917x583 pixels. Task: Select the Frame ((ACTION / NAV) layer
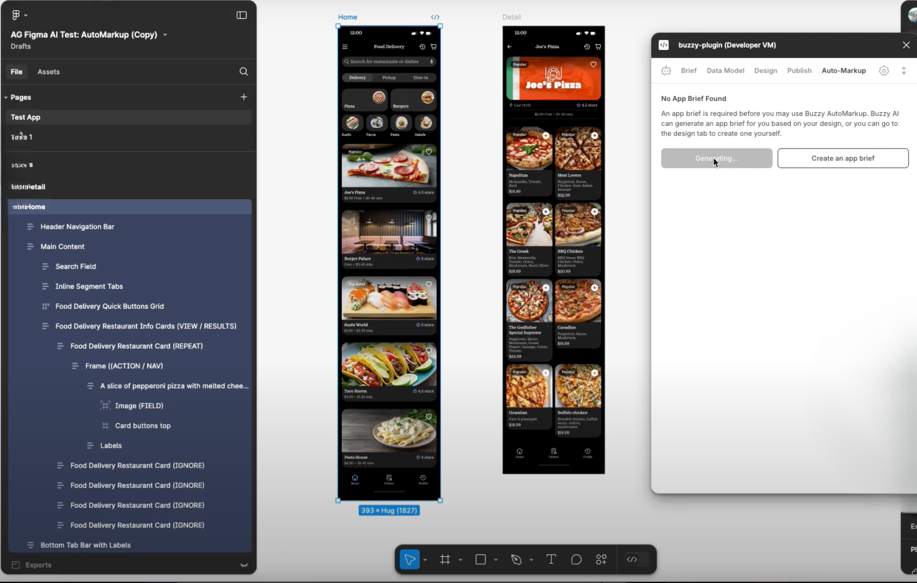[130, 366]
